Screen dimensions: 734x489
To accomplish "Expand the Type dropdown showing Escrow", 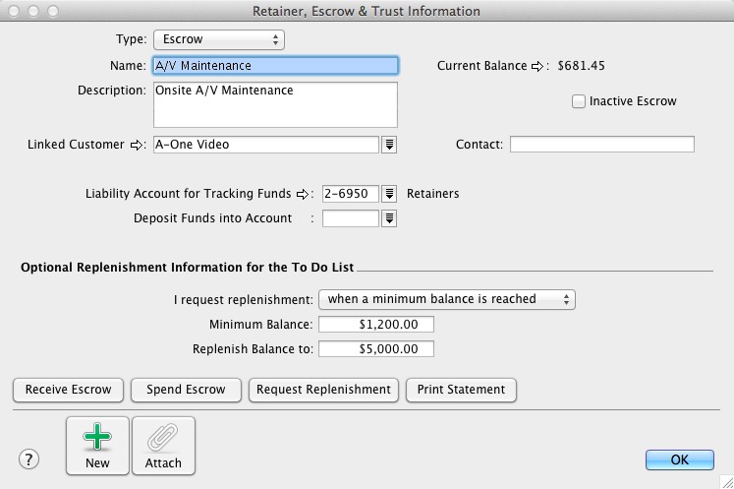I will click(218, 40).
